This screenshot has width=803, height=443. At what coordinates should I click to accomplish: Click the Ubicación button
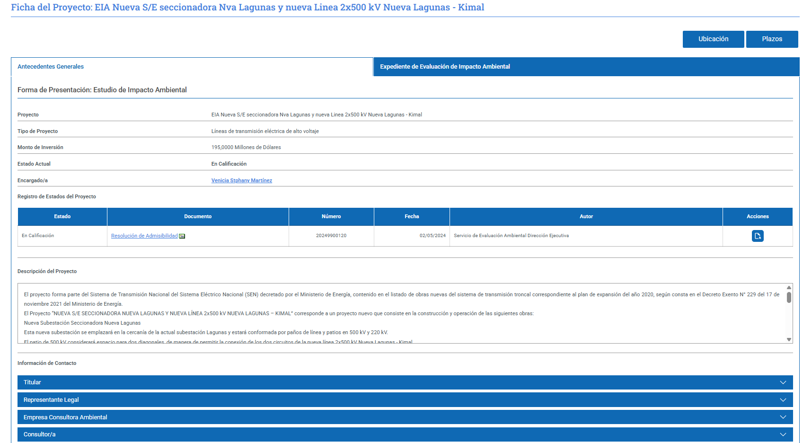pyautogui.click(x=713, y=39)
